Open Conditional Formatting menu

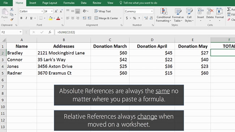163,15
